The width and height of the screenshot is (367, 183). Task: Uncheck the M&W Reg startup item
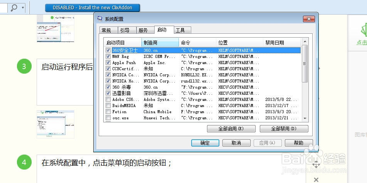point(108,56)
